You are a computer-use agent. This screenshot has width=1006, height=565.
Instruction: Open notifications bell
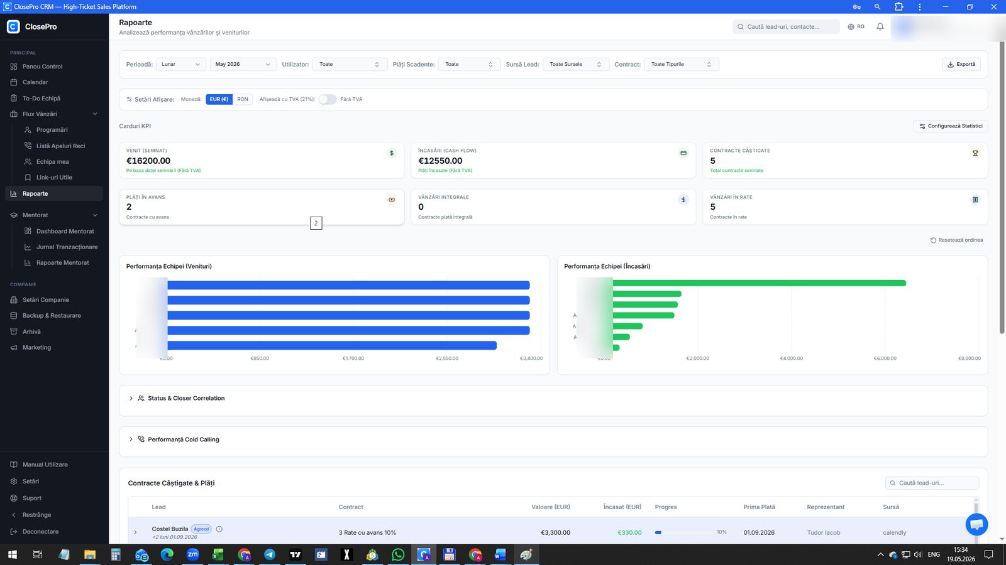880,26
